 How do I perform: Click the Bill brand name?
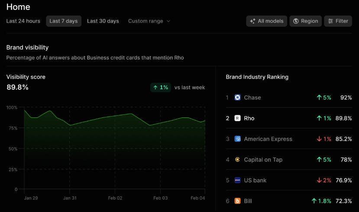248,201
